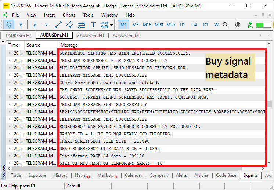Open the Exposure toolbox tab

(x=37, y=175)
